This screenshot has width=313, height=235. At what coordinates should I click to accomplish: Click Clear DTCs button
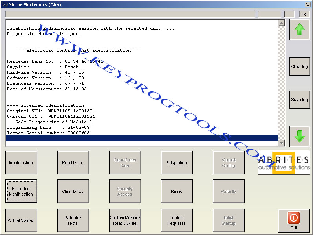[73, 191]
